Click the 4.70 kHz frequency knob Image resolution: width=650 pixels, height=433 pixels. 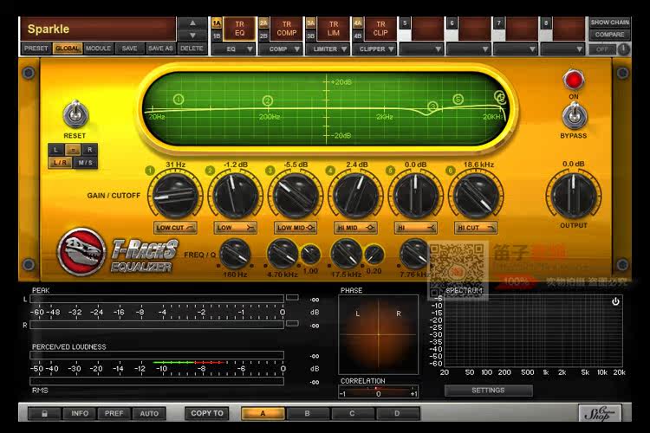(x=283, y=254)
